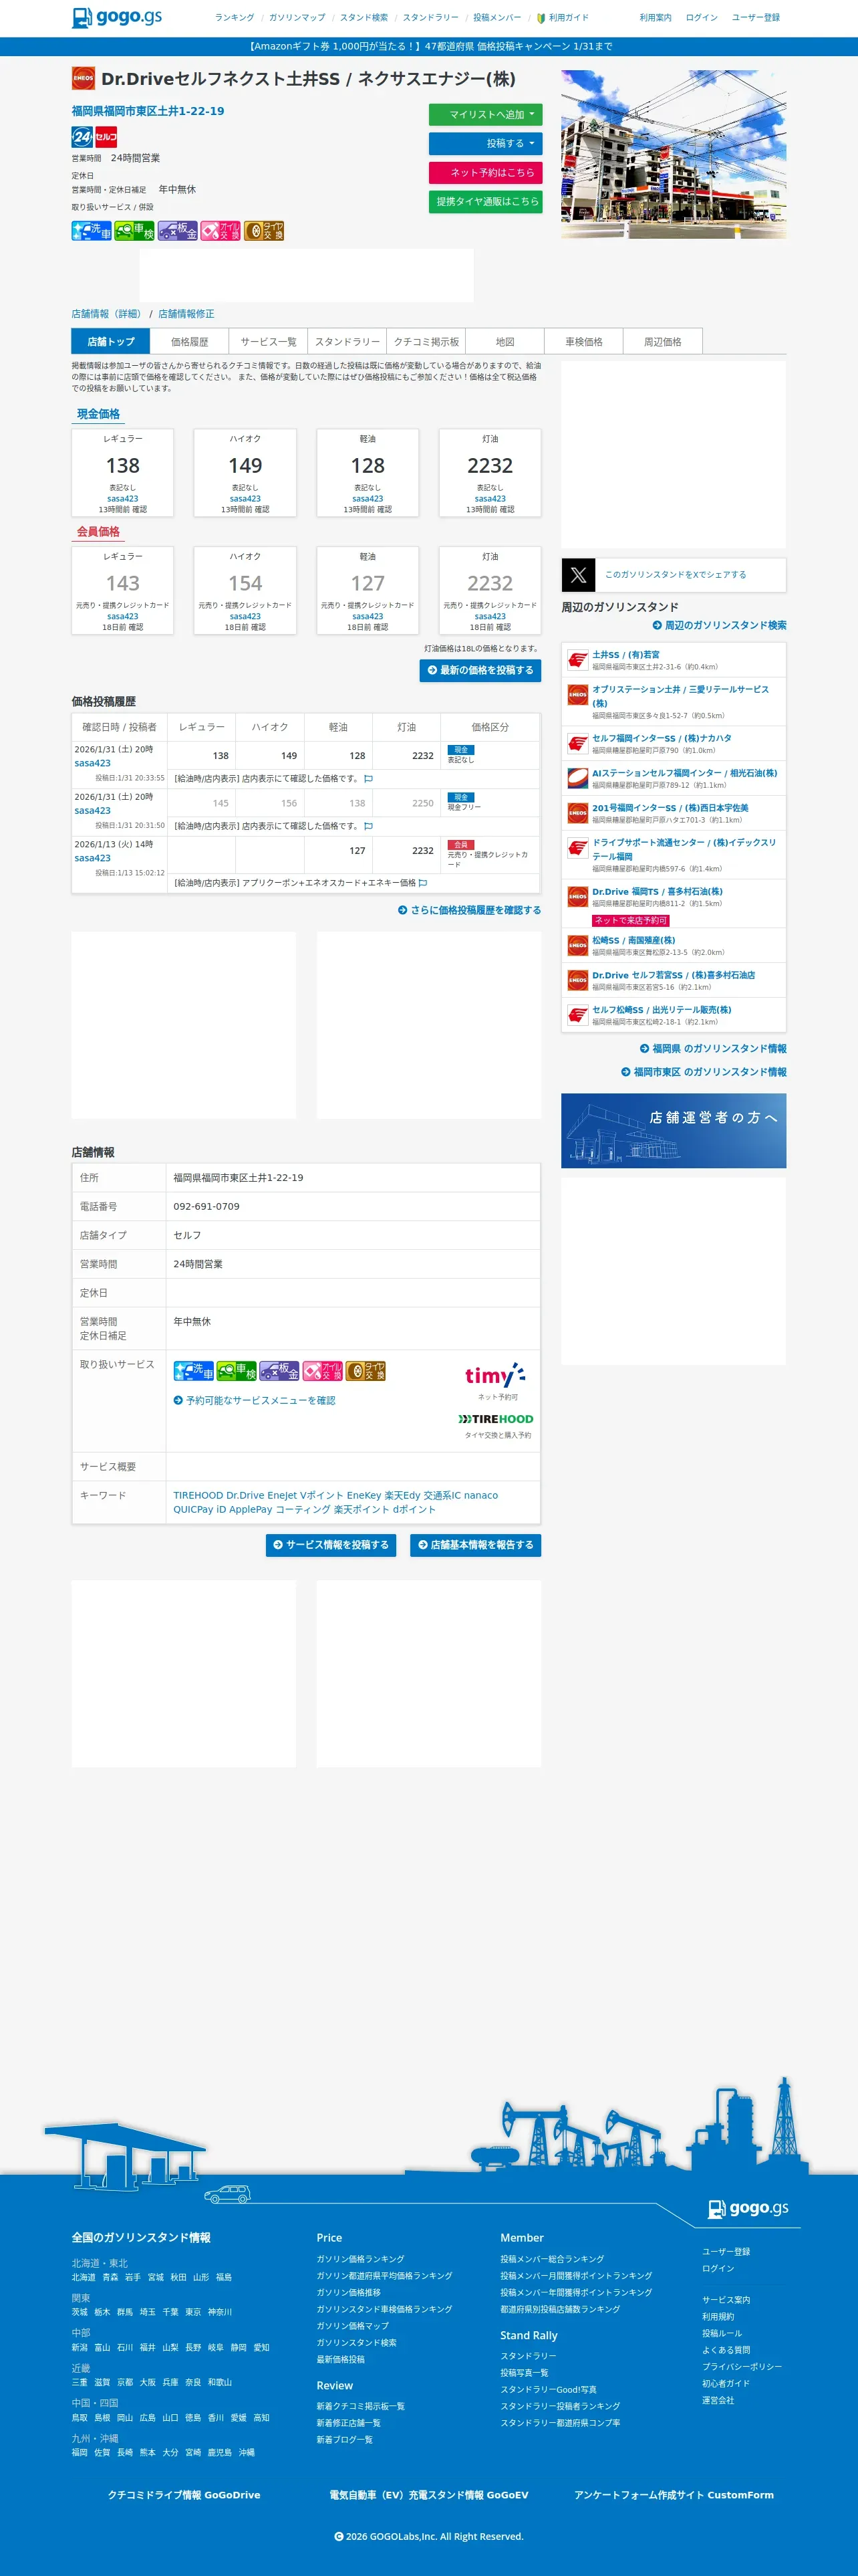Click the Amazon gift campaign banner
Image resolution: width=858 pixels, height=2576 pixels.
pyautogui.click(x=428, y=46)
